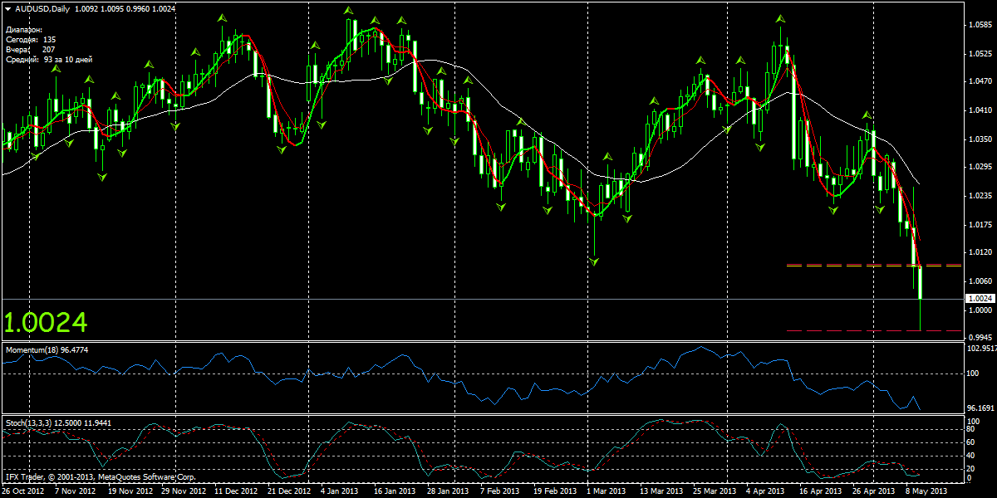Click the 1.0470 price axis label
This screenshot has width=997, height=498.
(980, 81)
